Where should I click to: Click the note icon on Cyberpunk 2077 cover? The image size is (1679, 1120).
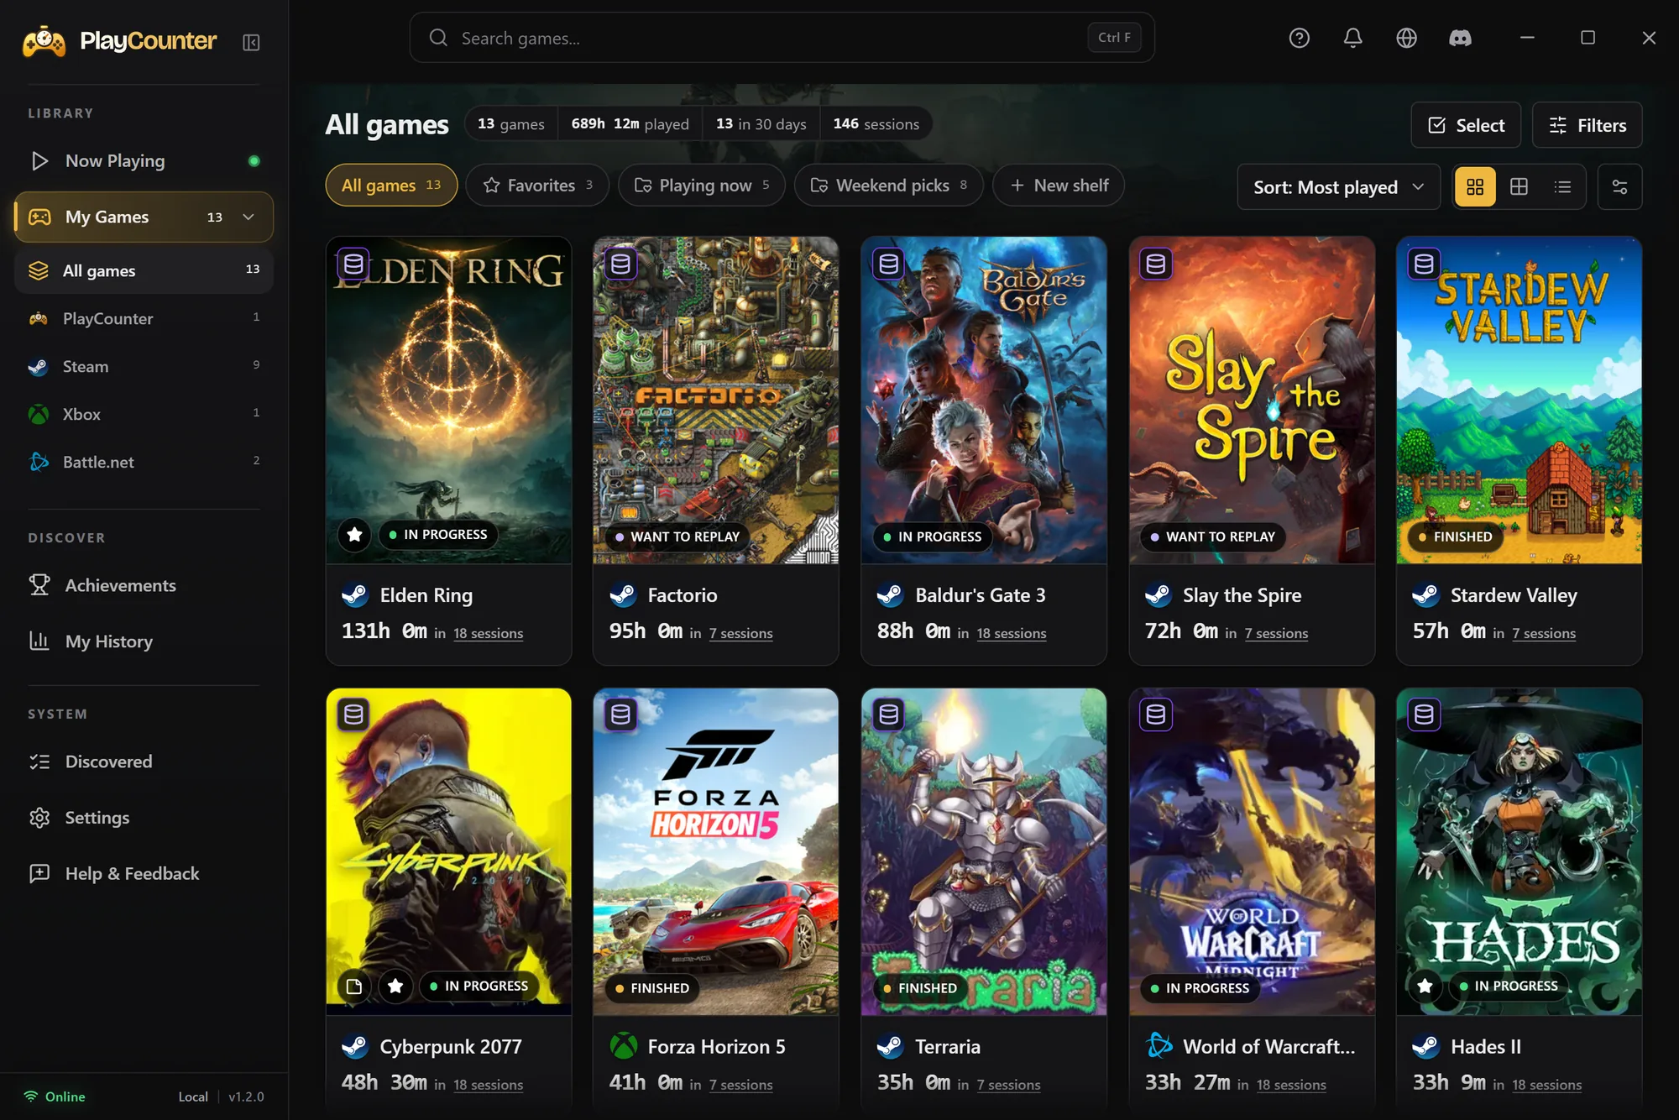pos(354,986)
